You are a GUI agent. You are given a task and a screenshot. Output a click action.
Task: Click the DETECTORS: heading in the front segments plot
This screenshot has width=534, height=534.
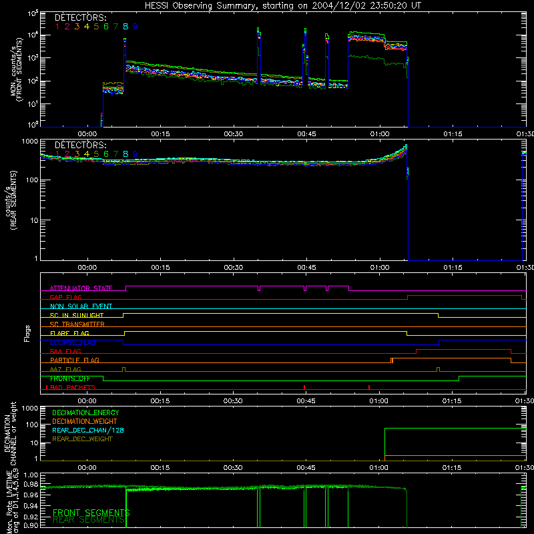[x=80, y=18]
